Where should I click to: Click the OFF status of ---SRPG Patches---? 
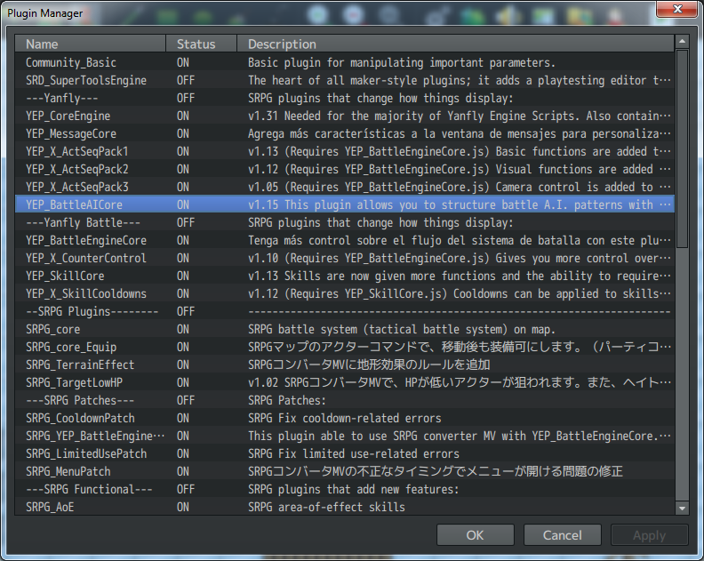(x=186, y=400)
